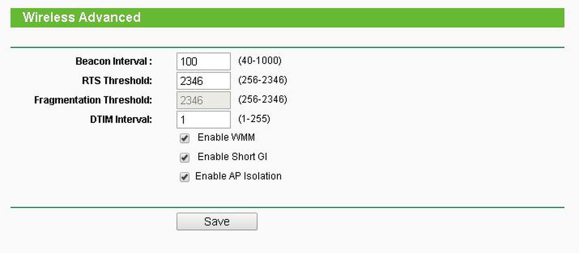579x253 pixels.
Task: Focus the RTS Threshold text box
Action: point(204,81)
